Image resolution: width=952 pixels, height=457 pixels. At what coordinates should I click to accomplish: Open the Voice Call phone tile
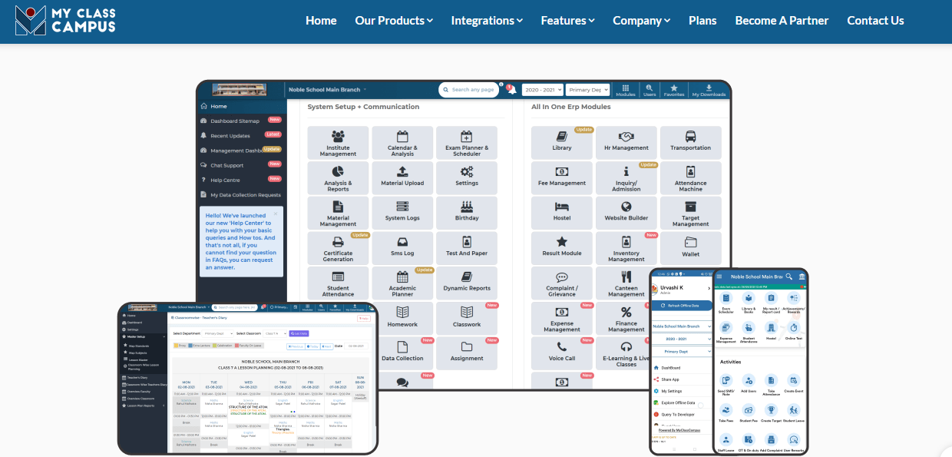tap(562, 353)
